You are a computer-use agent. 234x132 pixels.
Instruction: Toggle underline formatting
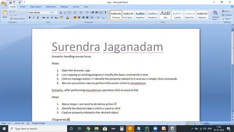click(38, 18)
